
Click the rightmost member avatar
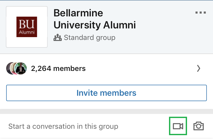point(21,68)
